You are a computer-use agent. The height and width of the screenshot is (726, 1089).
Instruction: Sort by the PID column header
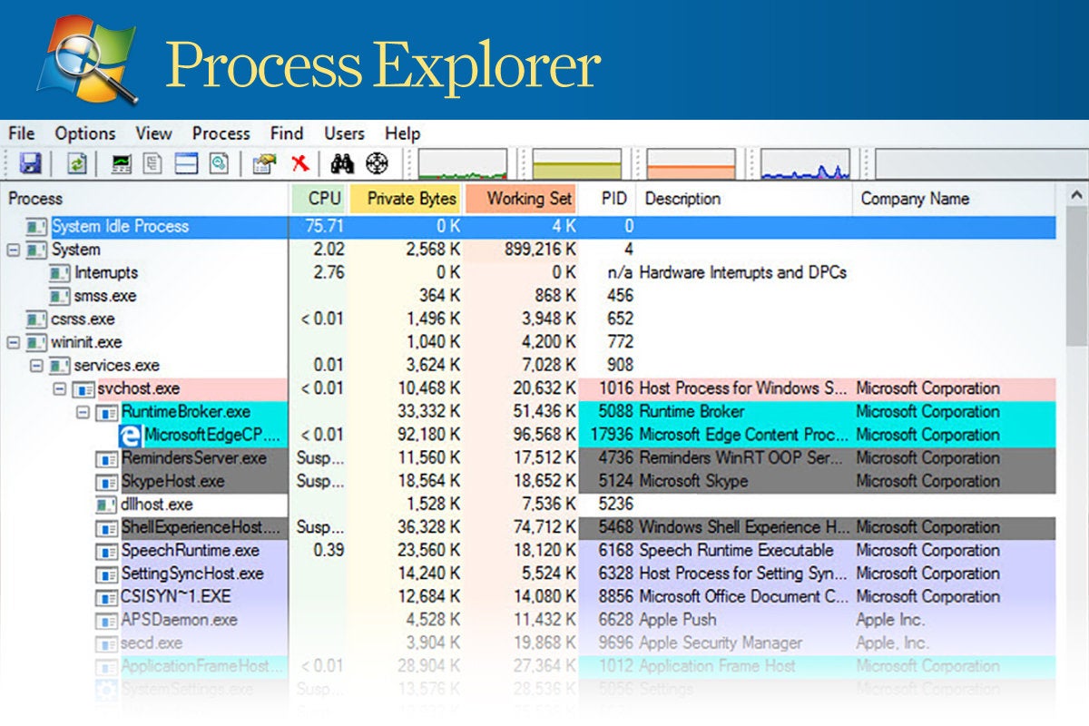(x=607, y=199)
